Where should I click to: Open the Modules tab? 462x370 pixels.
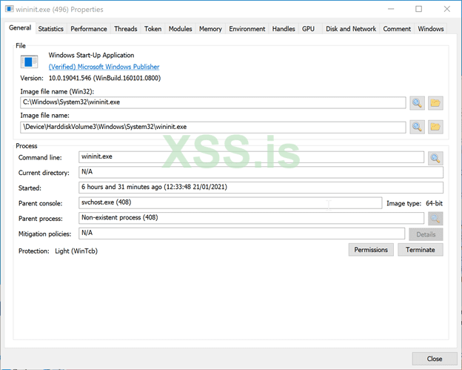(180, 29)
